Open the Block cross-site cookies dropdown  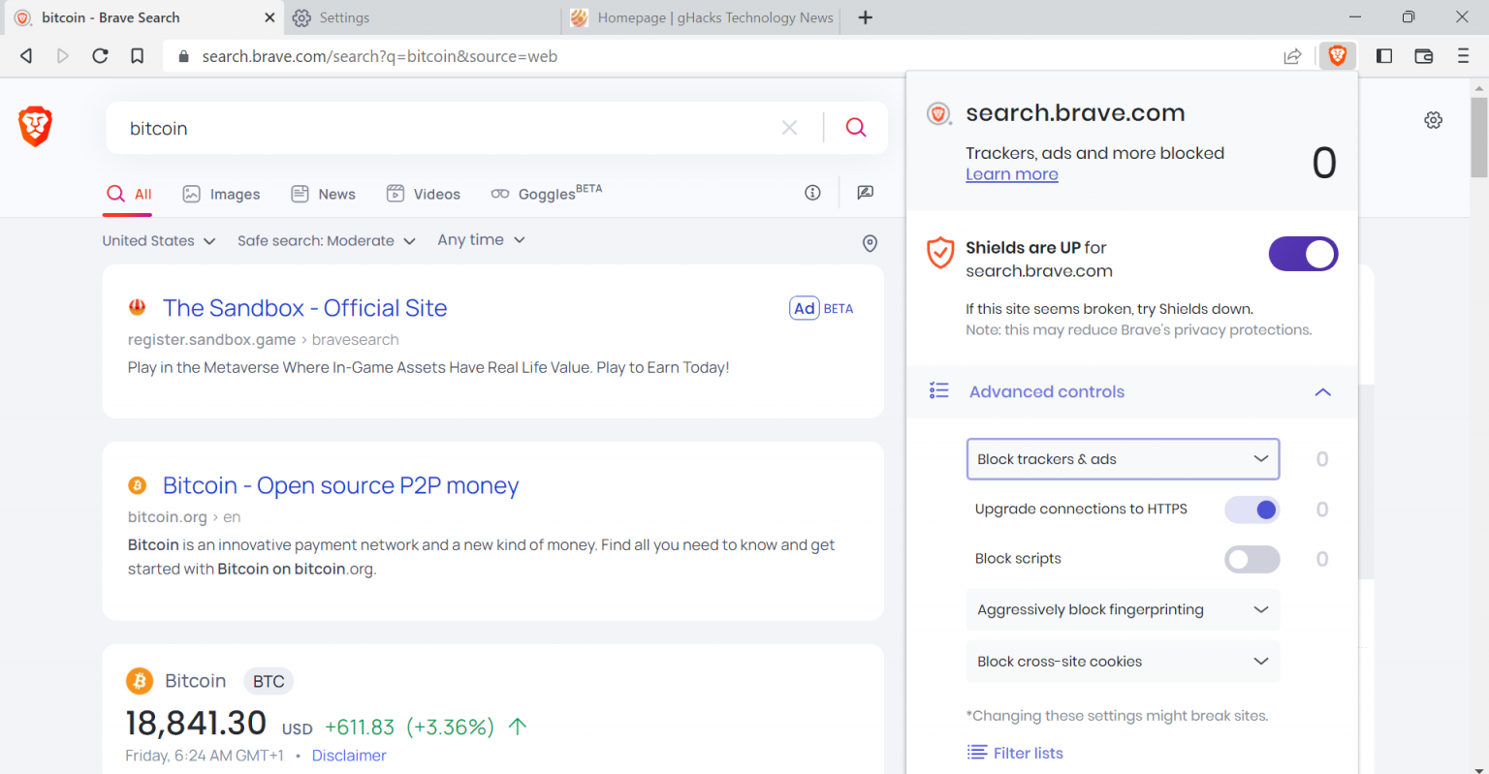[1123, 661]
